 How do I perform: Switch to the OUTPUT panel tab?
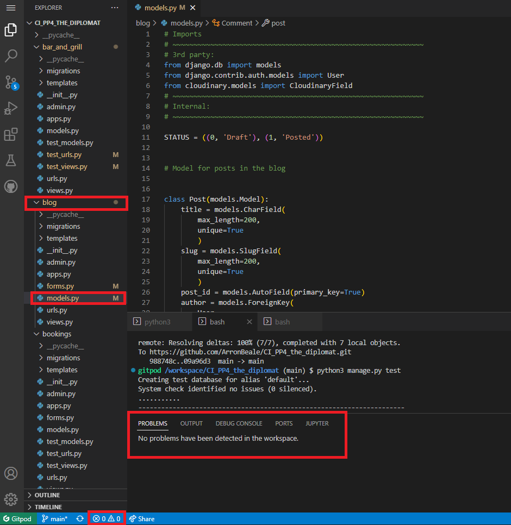(191, 423)
